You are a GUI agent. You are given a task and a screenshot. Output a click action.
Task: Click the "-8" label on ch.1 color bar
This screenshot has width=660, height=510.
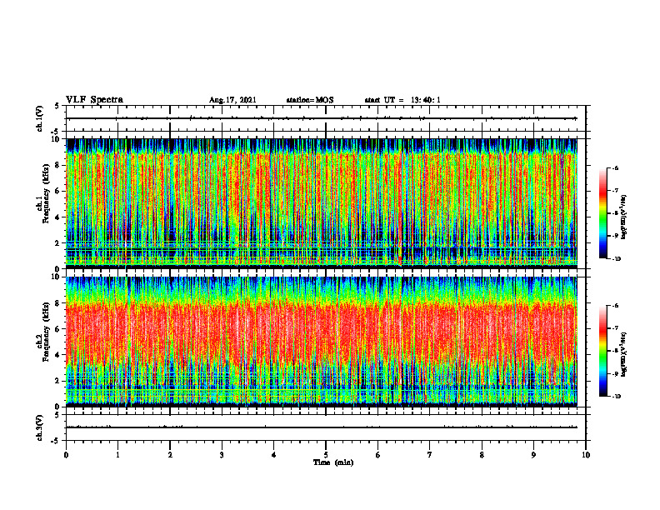point(615,213)
